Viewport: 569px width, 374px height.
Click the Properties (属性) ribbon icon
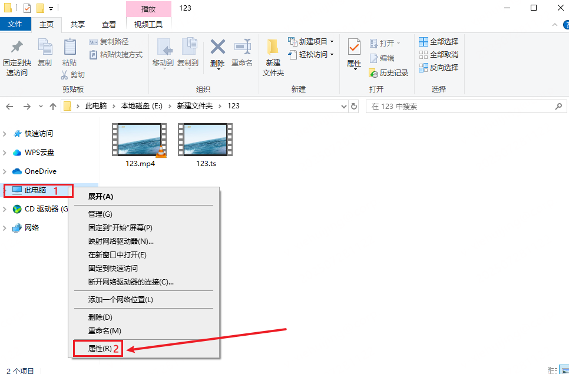tap(354, 47)
